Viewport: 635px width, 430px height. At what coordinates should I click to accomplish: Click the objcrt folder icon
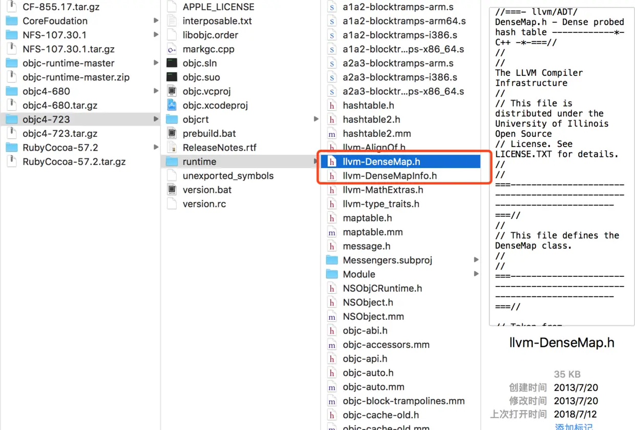coord(172,119)
